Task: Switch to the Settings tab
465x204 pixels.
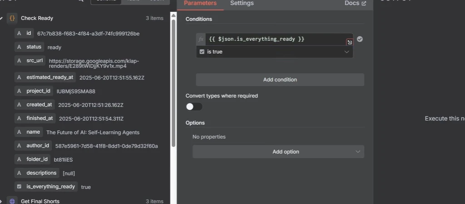Action: point(242,3)
